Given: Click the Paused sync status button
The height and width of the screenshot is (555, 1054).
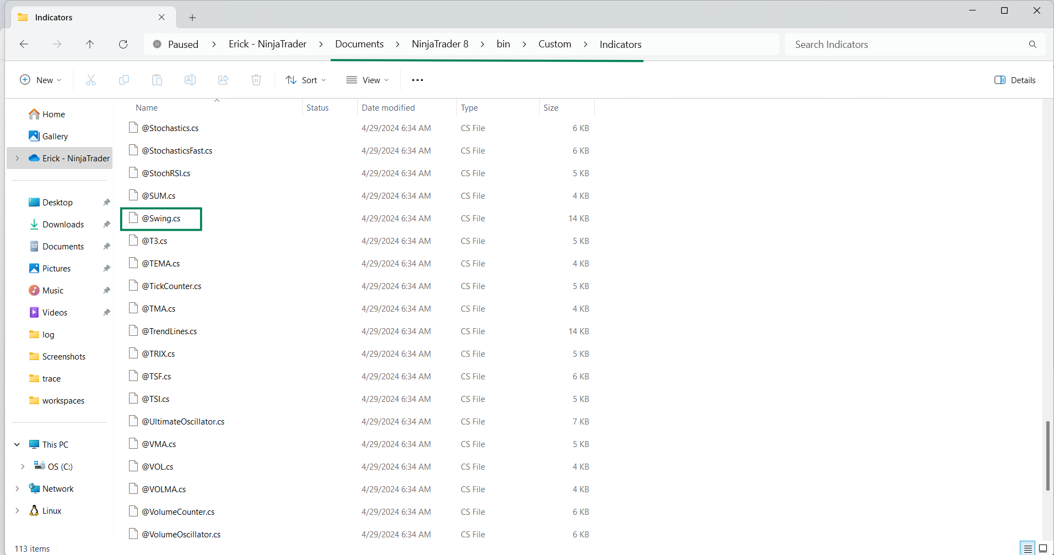Looking at the screenshot, I should [175, 44].
